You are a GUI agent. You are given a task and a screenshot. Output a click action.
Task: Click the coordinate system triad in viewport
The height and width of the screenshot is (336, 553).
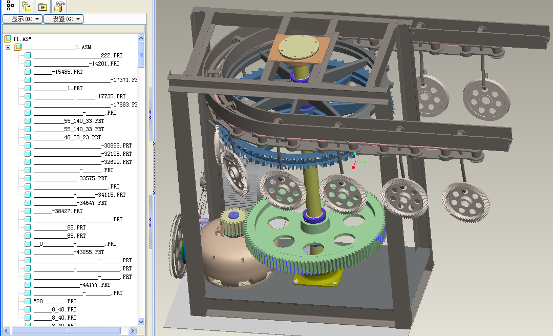(x=357, y=161)
